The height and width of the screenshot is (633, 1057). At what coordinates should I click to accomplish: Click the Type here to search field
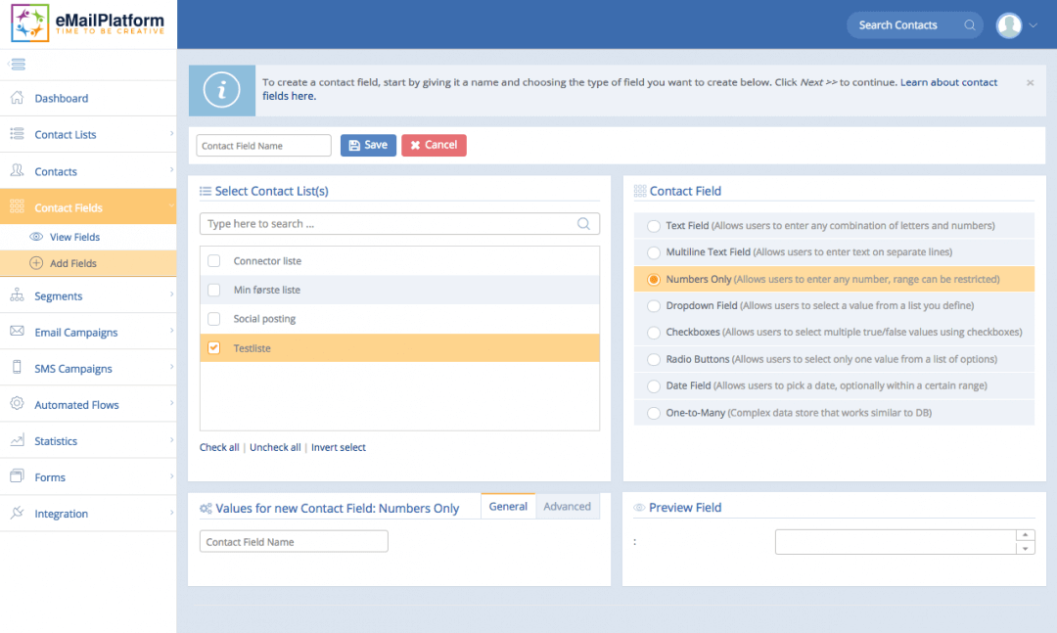click(x=390, y=224)
